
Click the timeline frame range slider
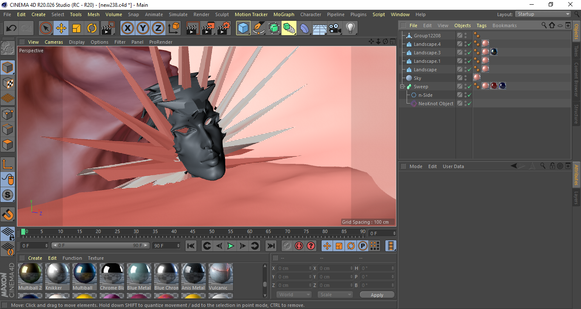[x=100, y=245]
